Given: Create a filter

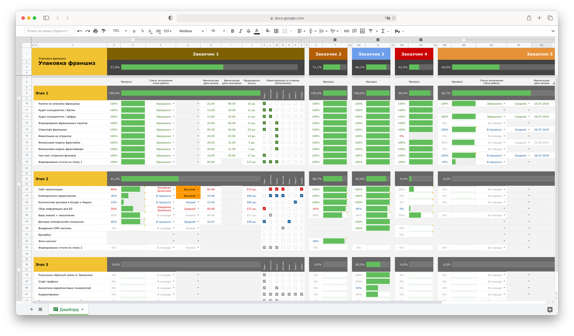Looking at the screenshot, I should coord(371,31).
